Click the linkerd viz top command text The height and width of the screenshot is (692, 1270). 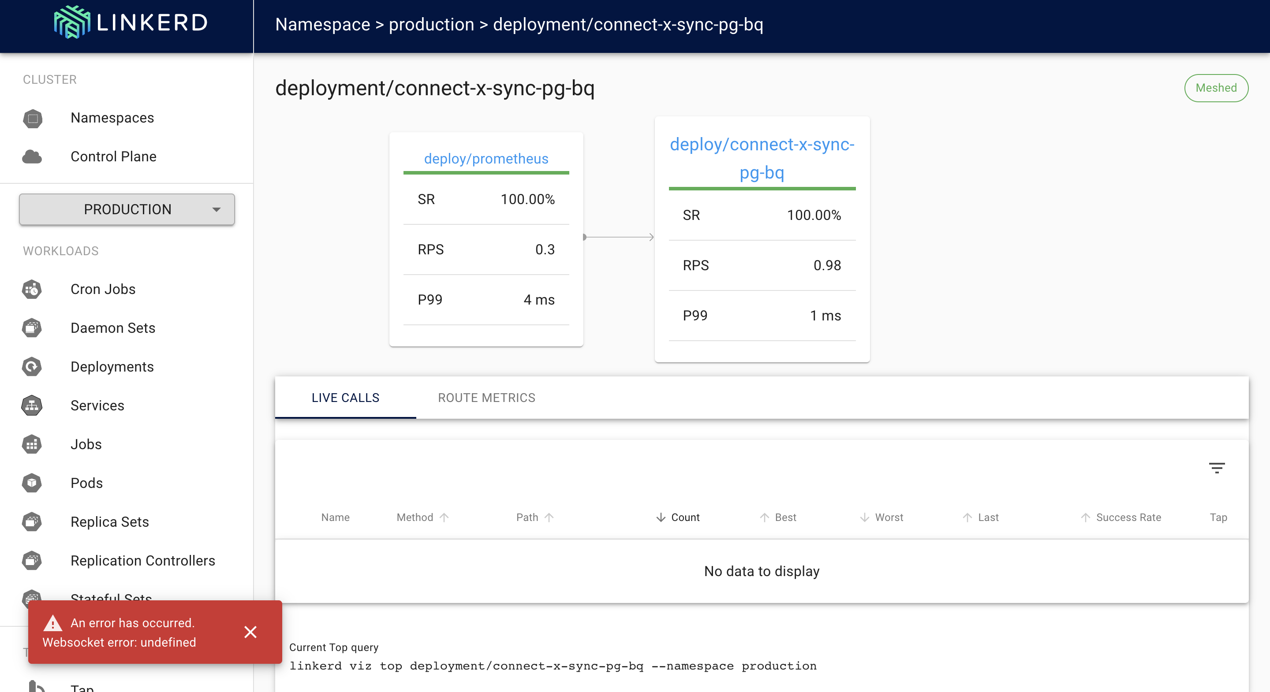553,666
